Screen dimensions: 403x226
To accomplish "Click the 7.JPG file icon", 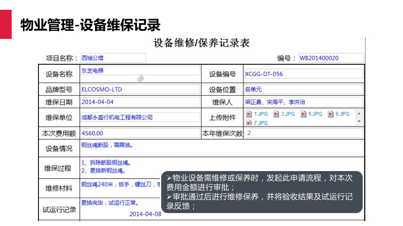I will point(249,122).
